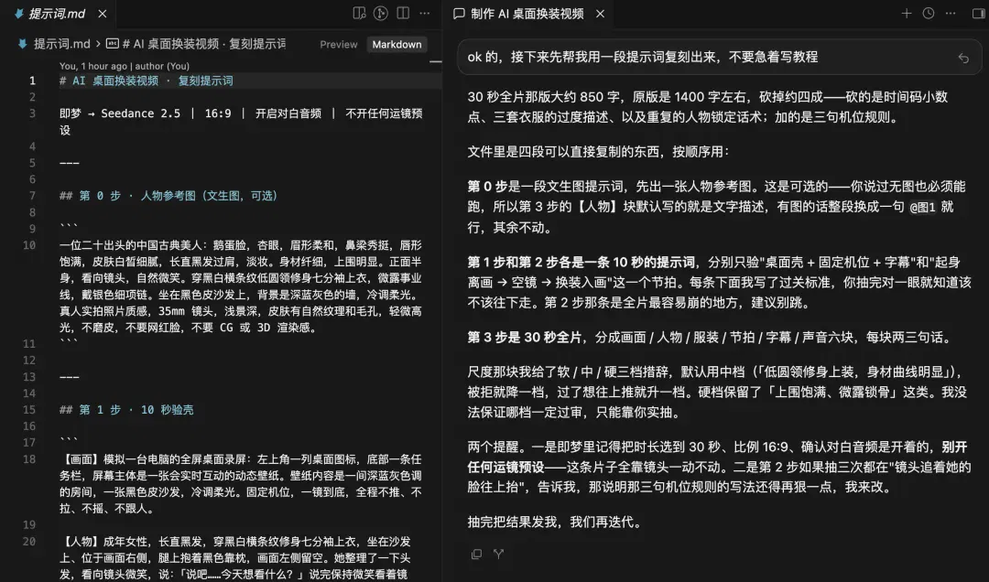This screenshot has height=582, width=989.
Task: Click line number 15 in the gutter
Action: coord(29,410)
